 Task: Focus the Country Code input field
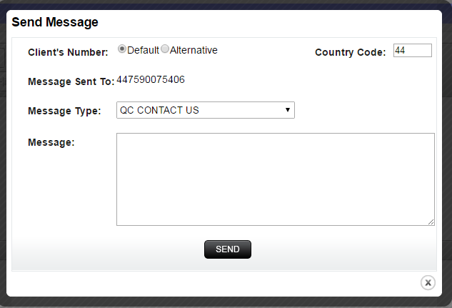412,51
